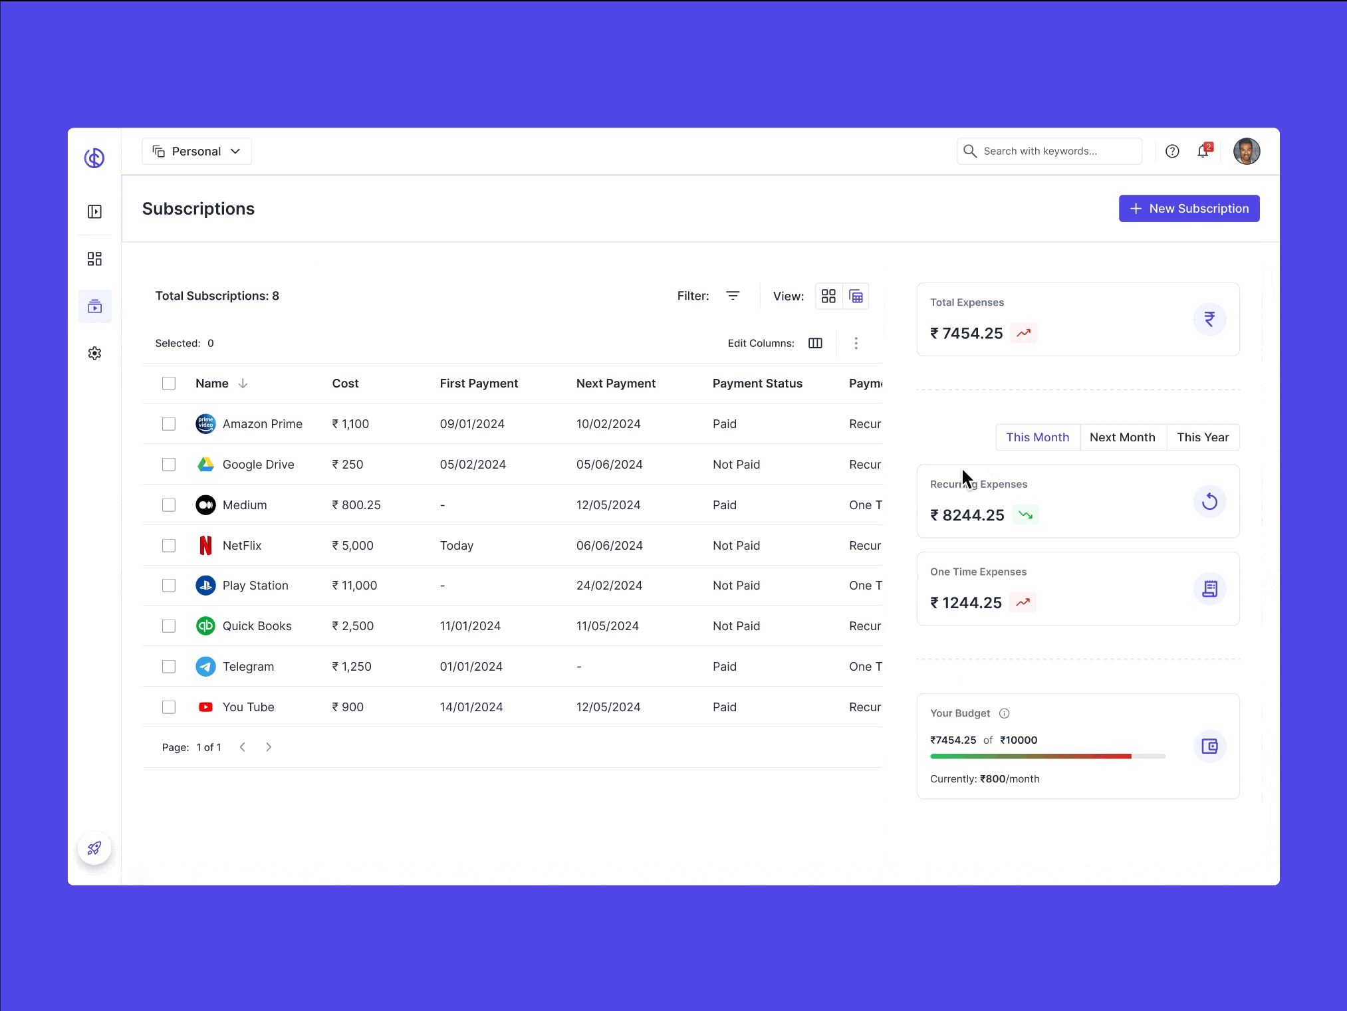
Task: Go to the previous page chevron
Action: pos(243,747)
